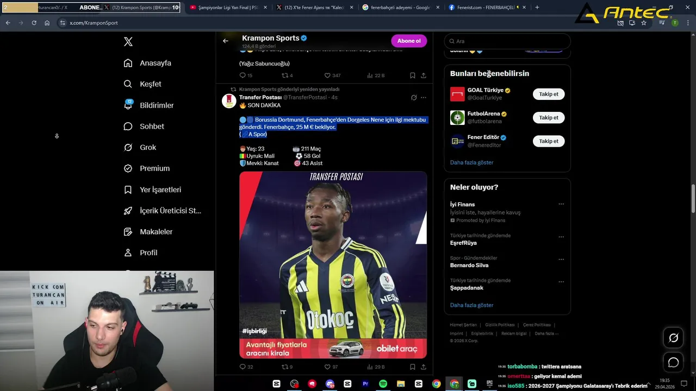Reload the page in Chrome
696x391 pixels.
[x=34, y=23]
